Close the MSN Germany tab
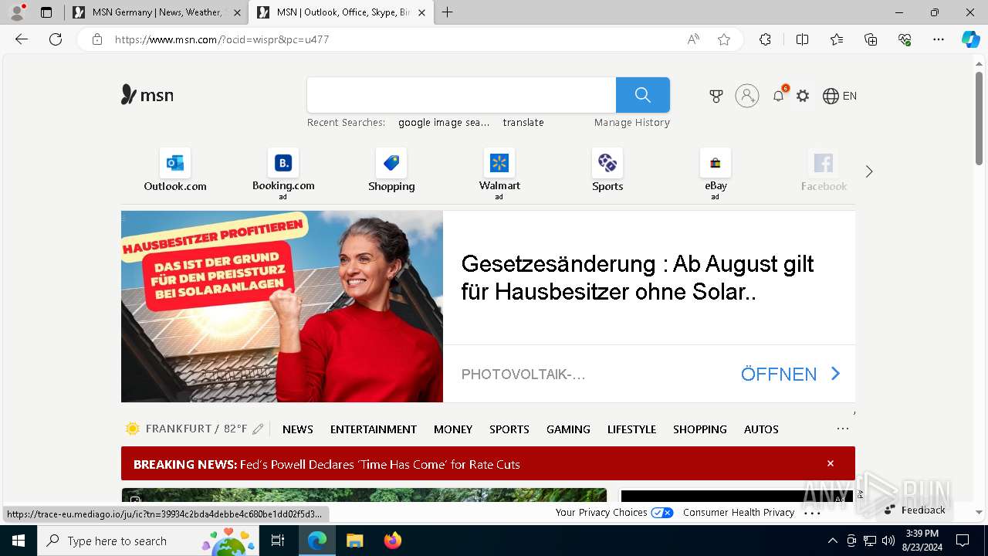Image resolution: width=988 pixels, height=556 pixels. 237,12
